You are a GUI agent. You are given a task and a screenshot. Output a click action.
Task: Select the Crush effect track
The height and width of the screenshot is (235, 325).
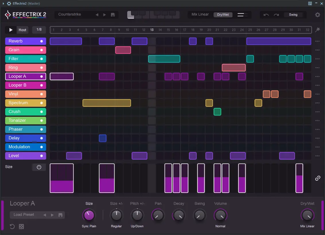(x=26, y=112)
